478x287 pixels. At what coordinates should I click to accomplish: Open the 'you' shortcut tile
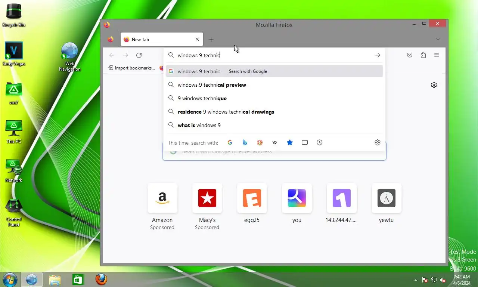pos(297,204)
